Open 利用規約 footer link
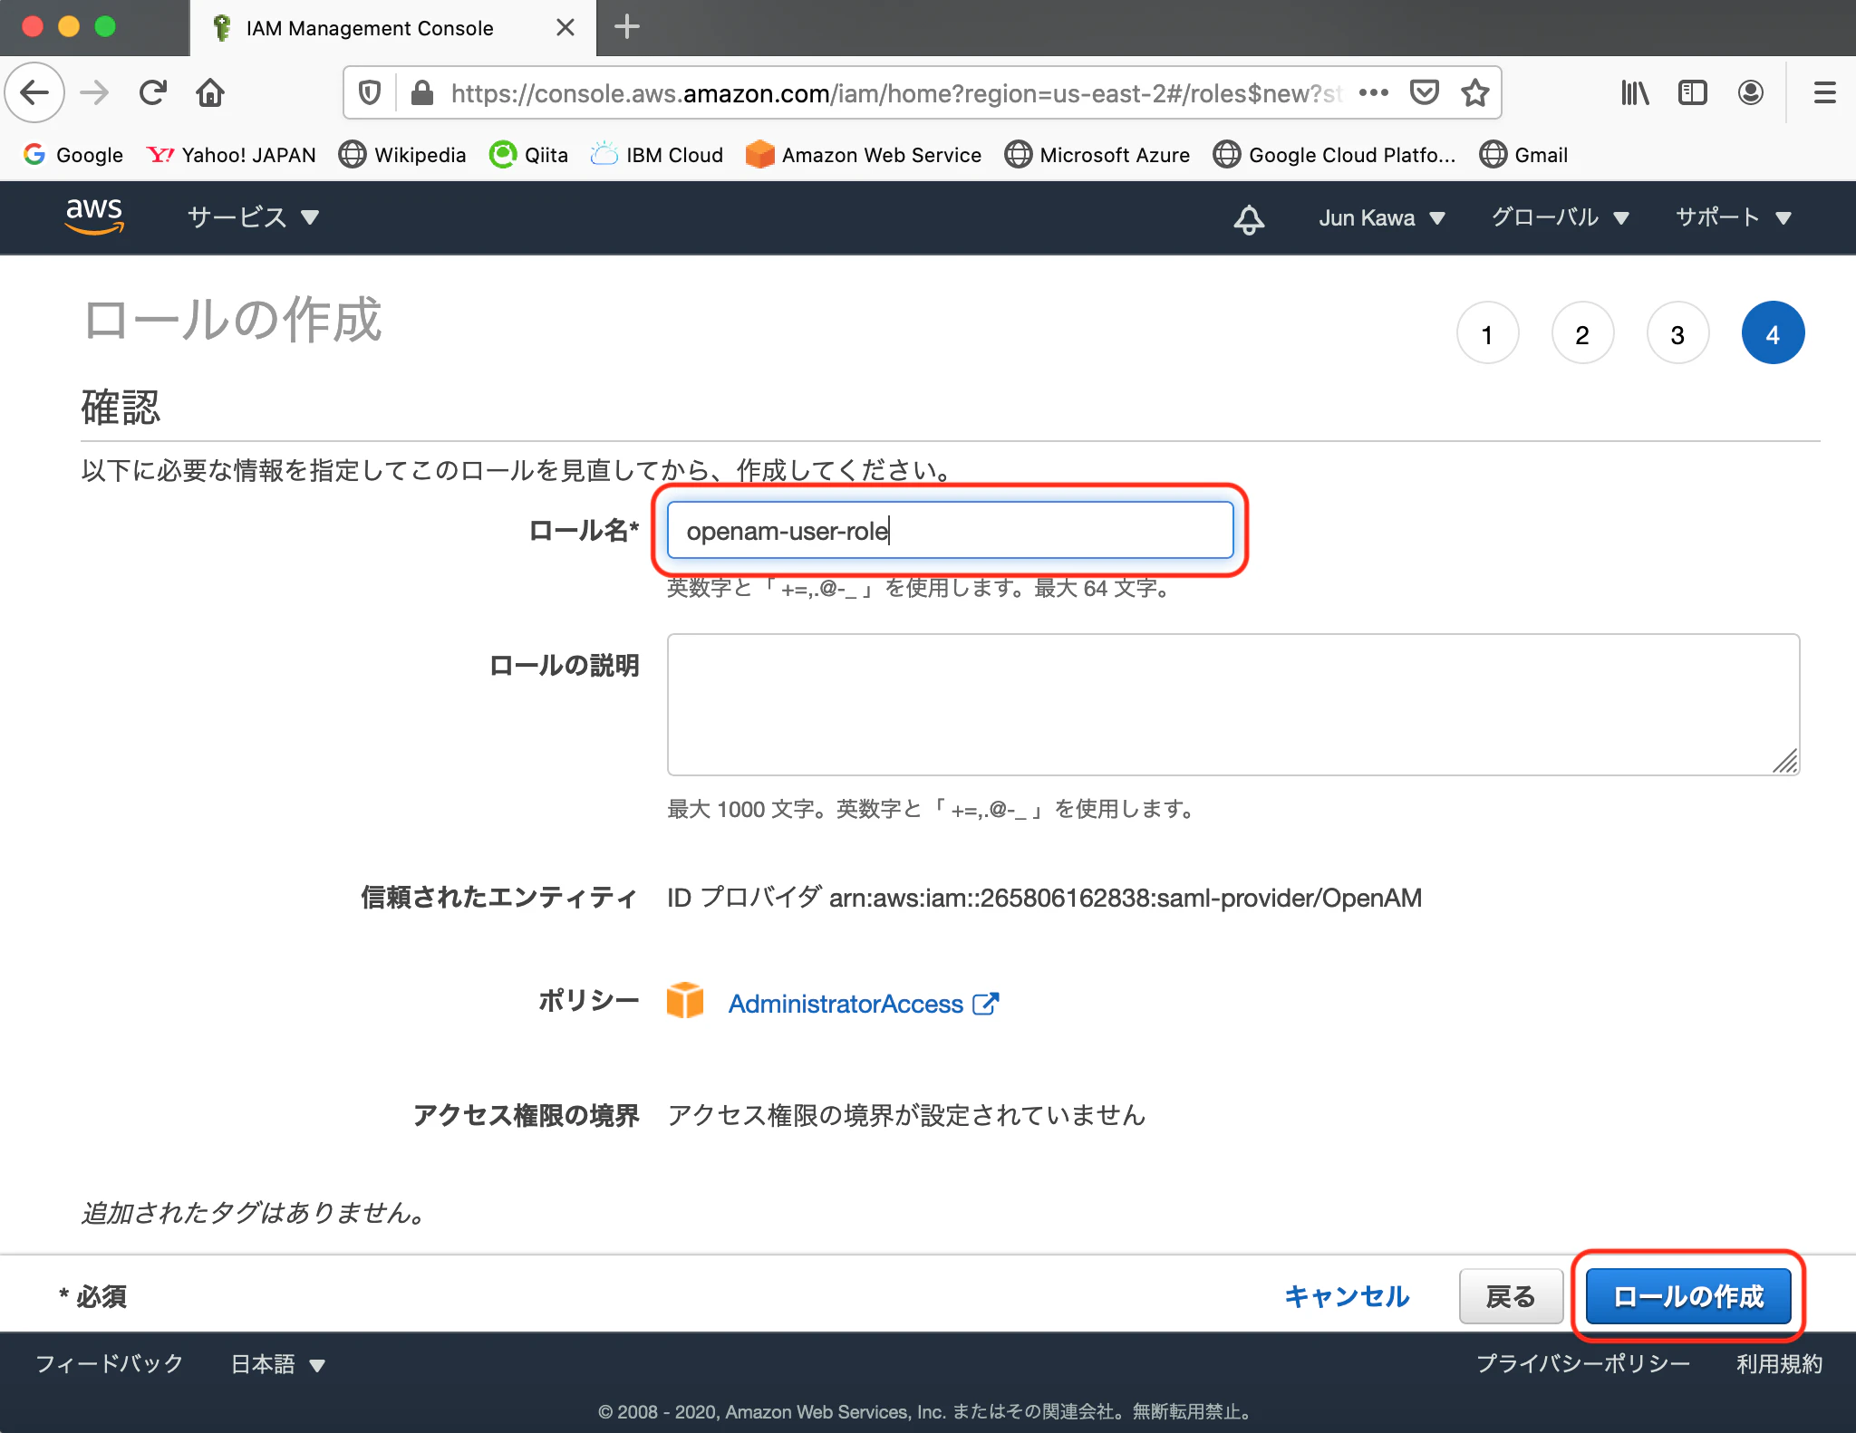This screenshot has height=1433, width=1856. (x=1779, y=1363)
